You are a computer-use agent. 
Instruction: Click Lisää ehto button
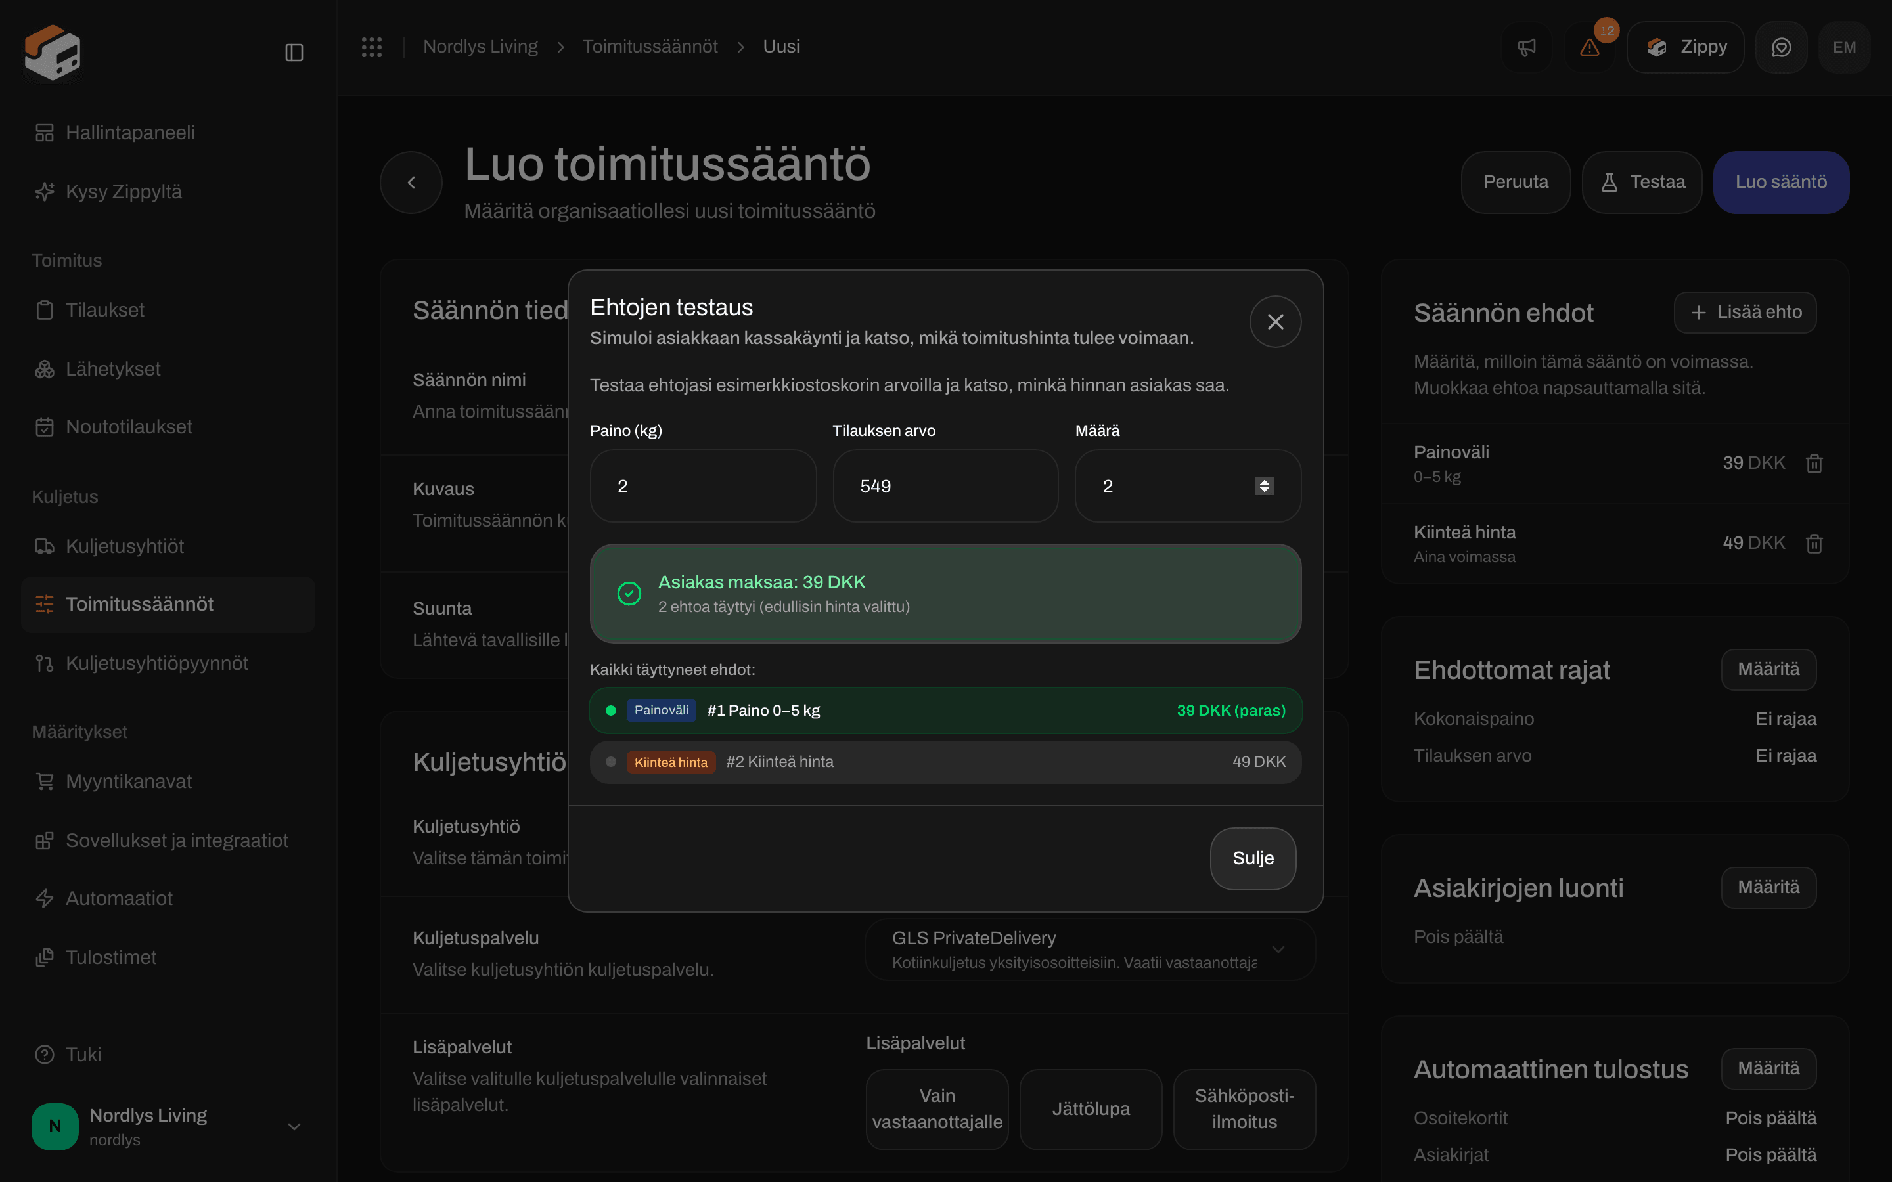(1745, 313)
